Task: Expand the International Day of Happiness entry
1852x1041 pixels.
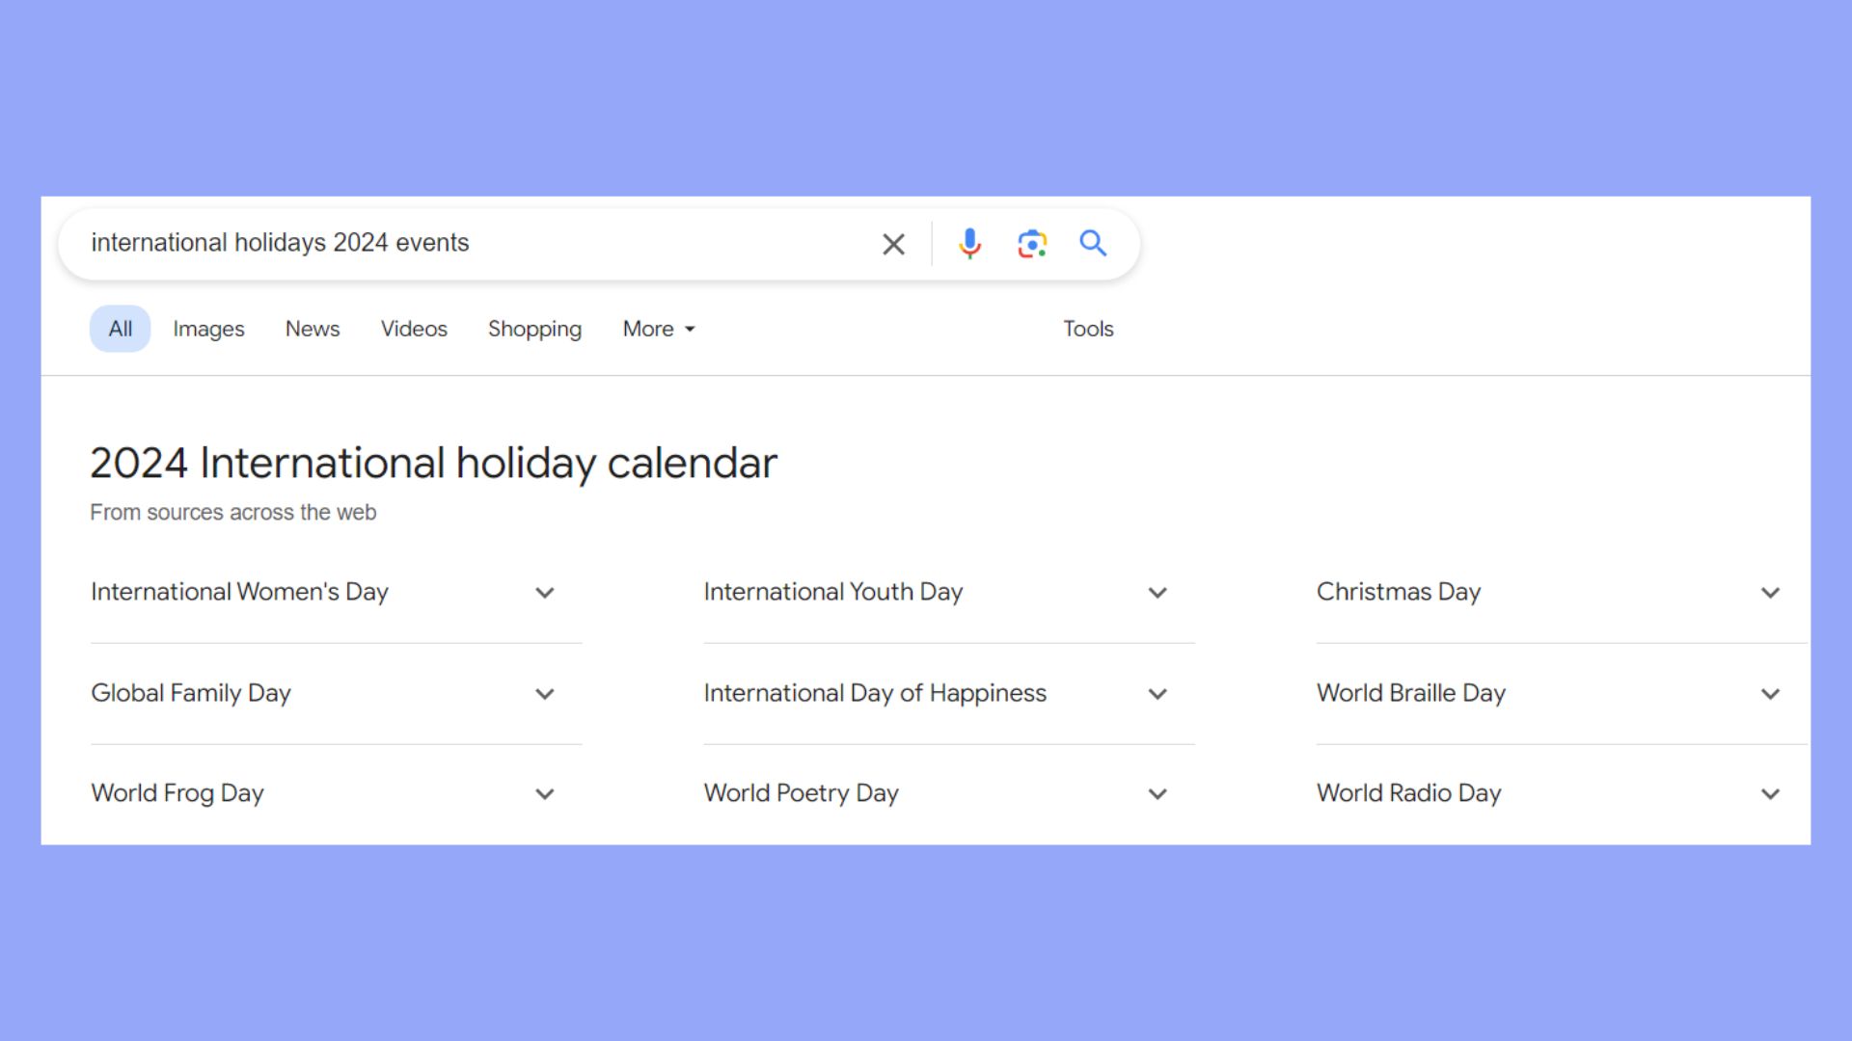Action: [x=1157, y=694]
